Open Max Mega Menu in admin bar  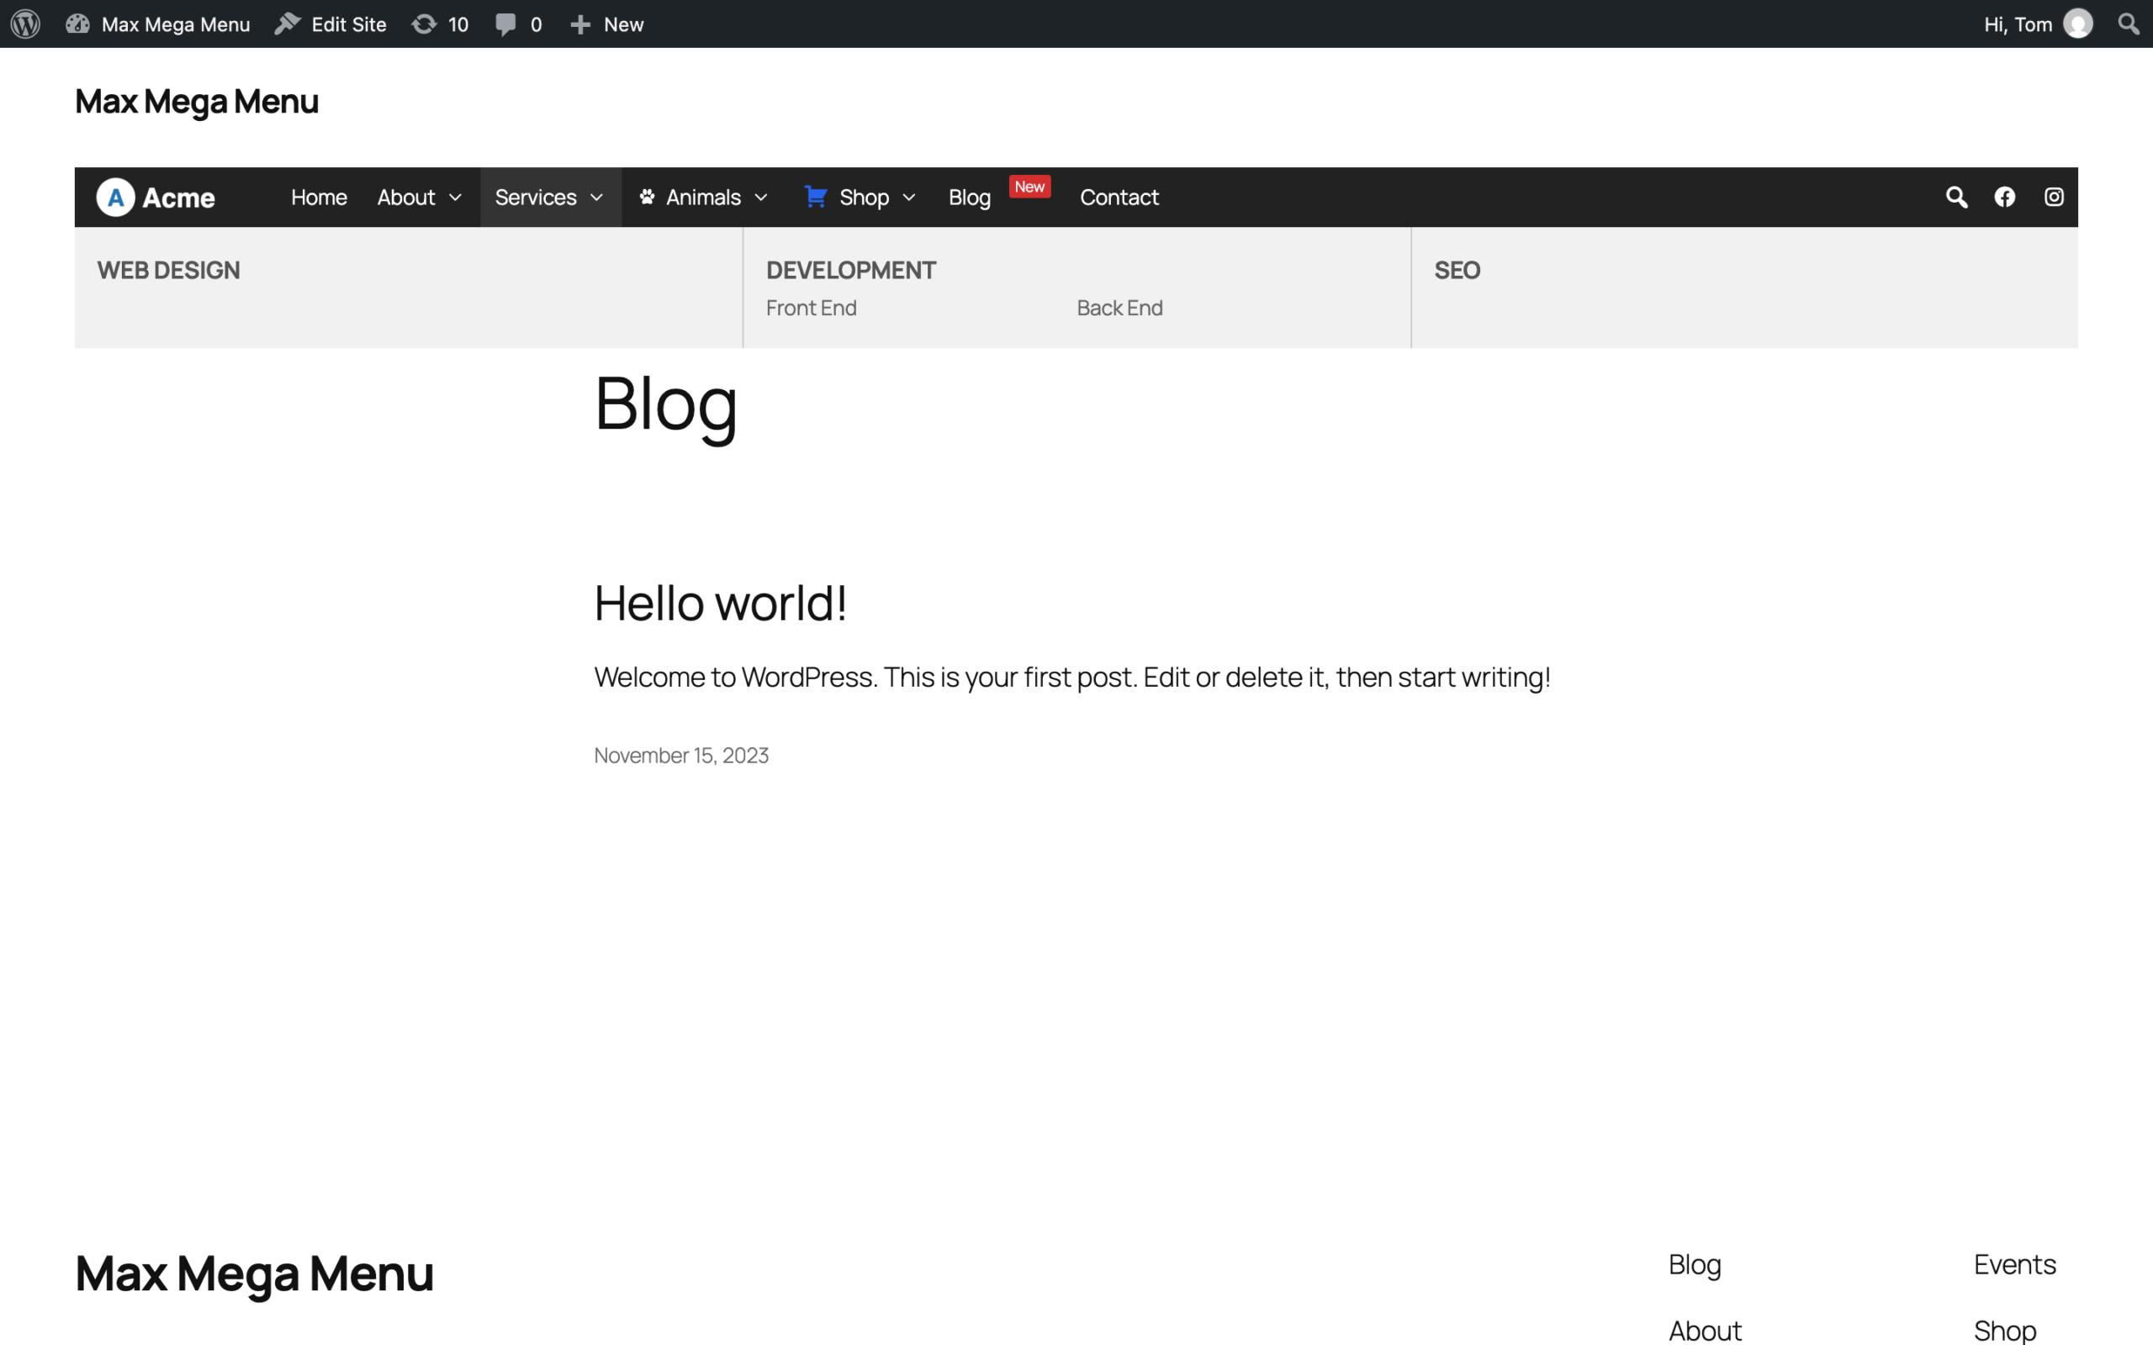175,24
